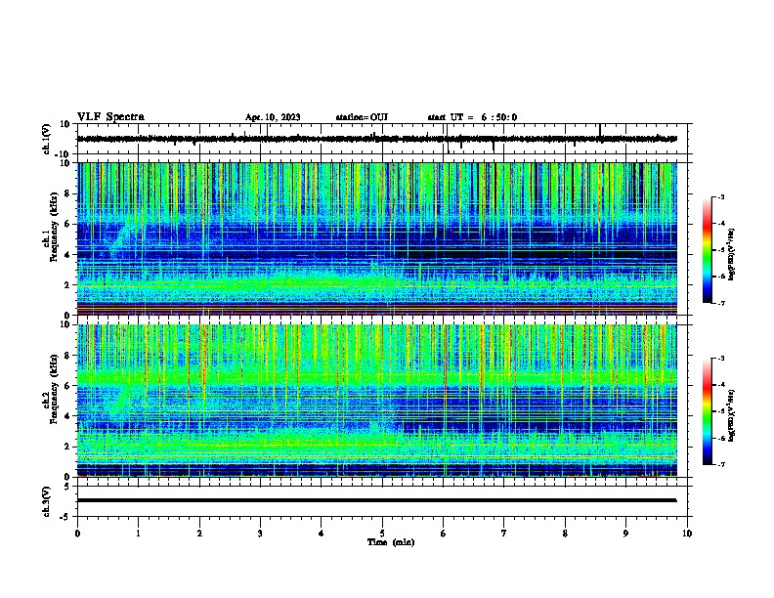
Task: Click the ch.2 spectrogram color scale bar
Action: tap(707, 411)
